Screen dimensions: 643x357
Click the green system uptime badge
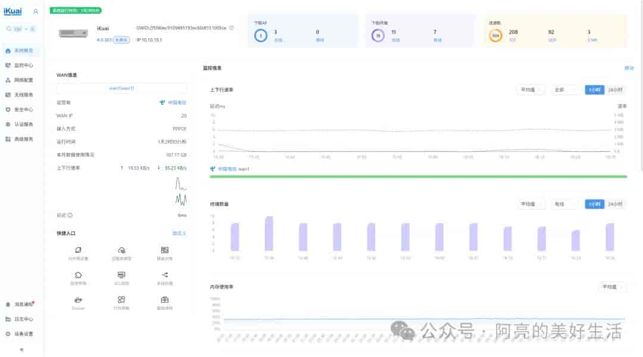76,11
